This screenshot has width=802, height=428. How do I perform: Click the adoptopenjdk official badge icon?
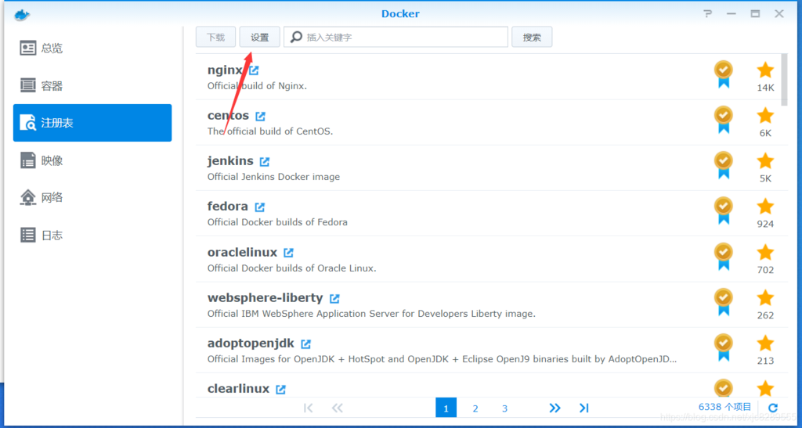coord(723,348)
